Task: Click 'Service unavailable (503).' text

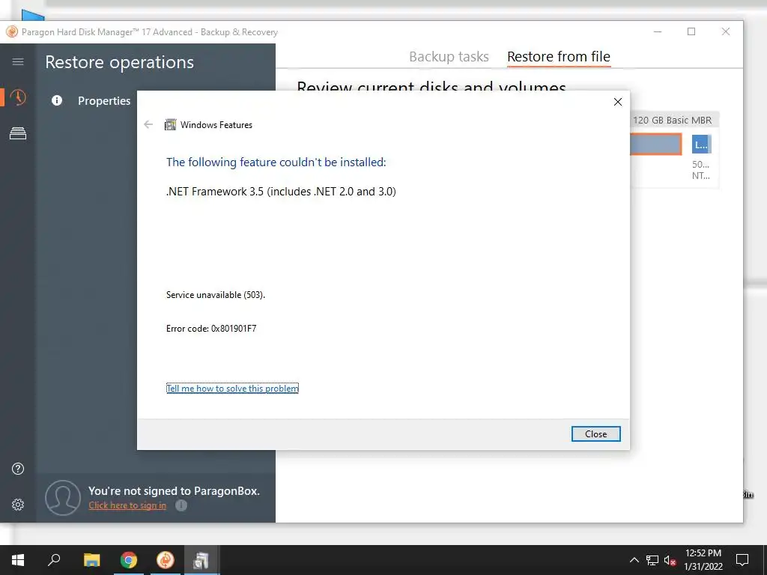Action: pos(216,295)
